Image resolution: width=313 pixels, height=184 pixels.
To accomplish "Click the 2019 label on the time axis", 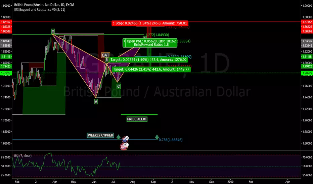I will (x=230, y=182).
